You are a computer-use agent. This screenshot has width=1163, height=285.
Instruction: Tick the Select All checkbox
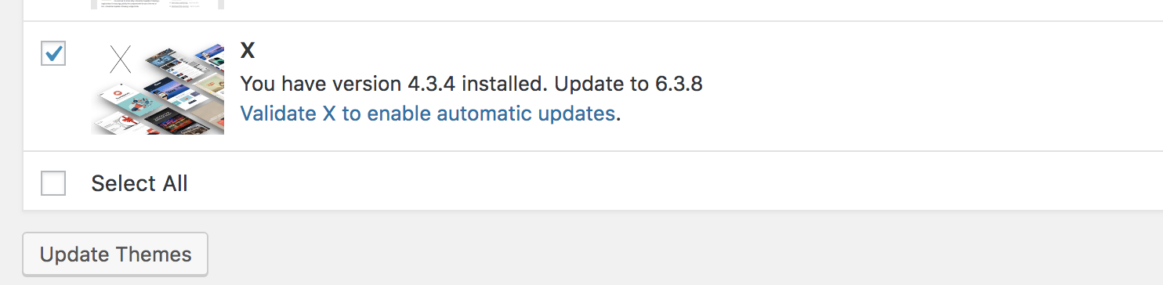click(53, 183)
